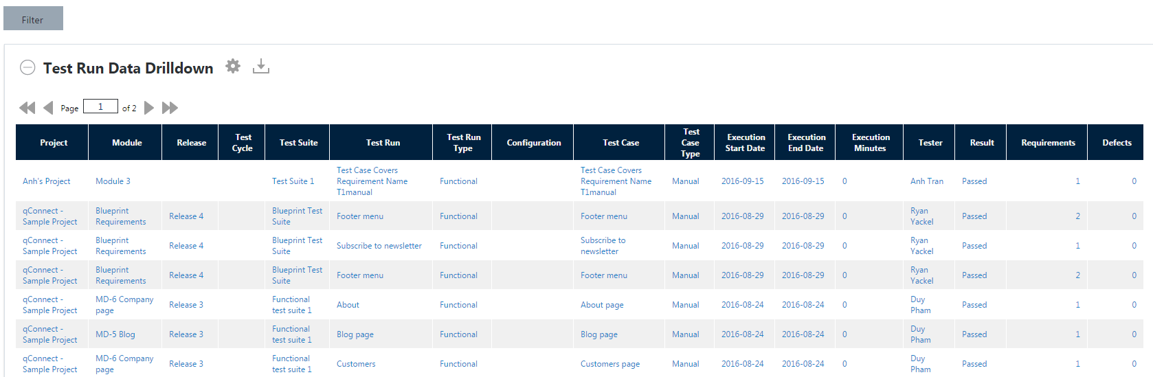Click tester Anh Tran link
The width and height of the screenshot is (1153, 377).
926,181
